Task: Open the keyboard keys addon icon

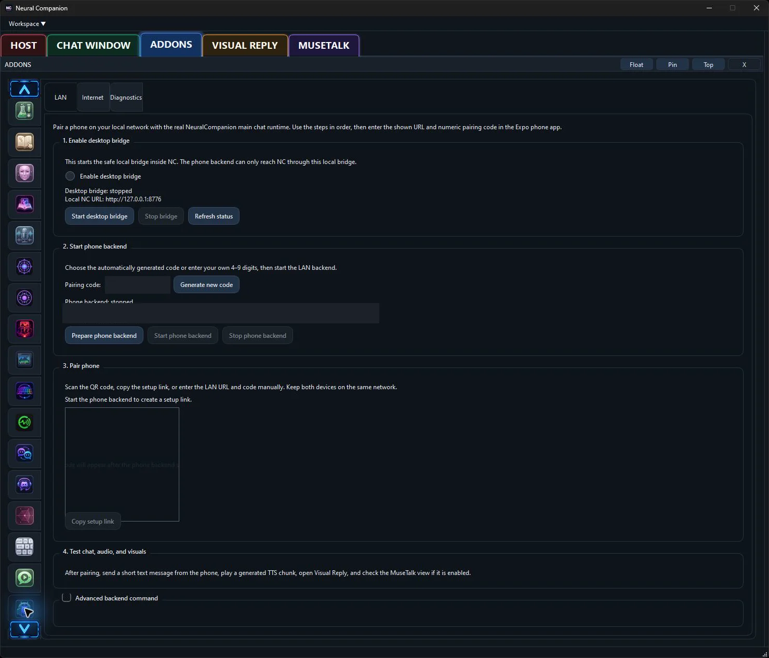Action: (24, 546)
